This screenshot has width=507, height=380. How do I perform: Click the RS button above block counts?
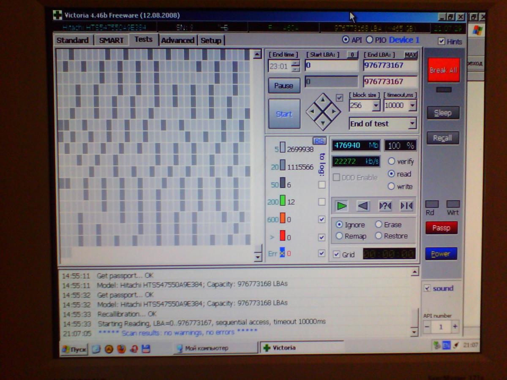click(x=319, y=141)
